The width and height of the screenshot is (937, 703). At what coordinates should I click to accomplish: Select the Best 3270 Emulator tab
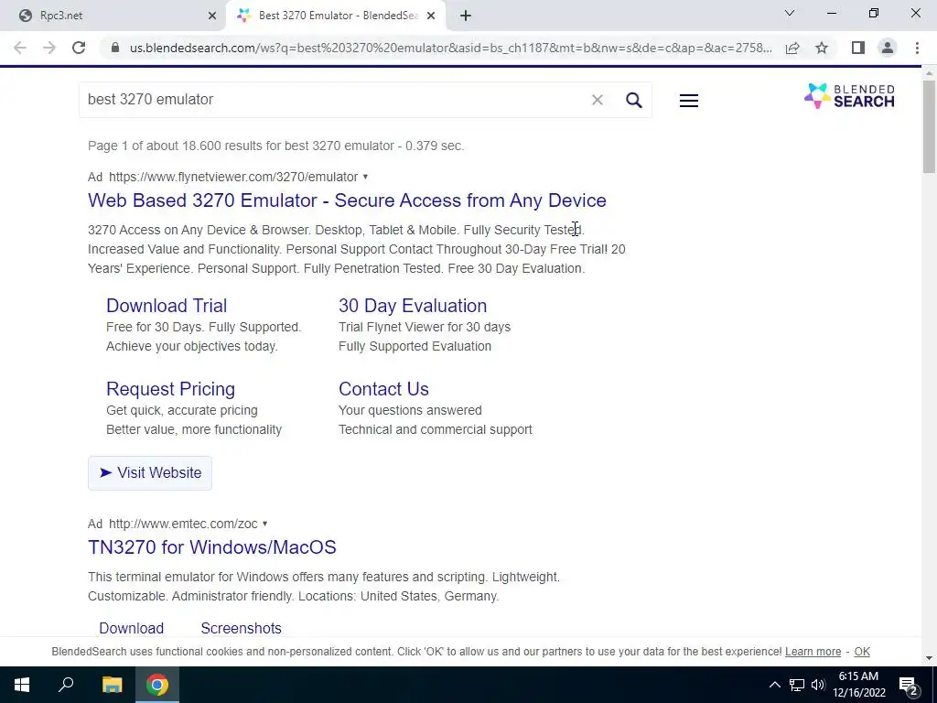pos(336,16)
